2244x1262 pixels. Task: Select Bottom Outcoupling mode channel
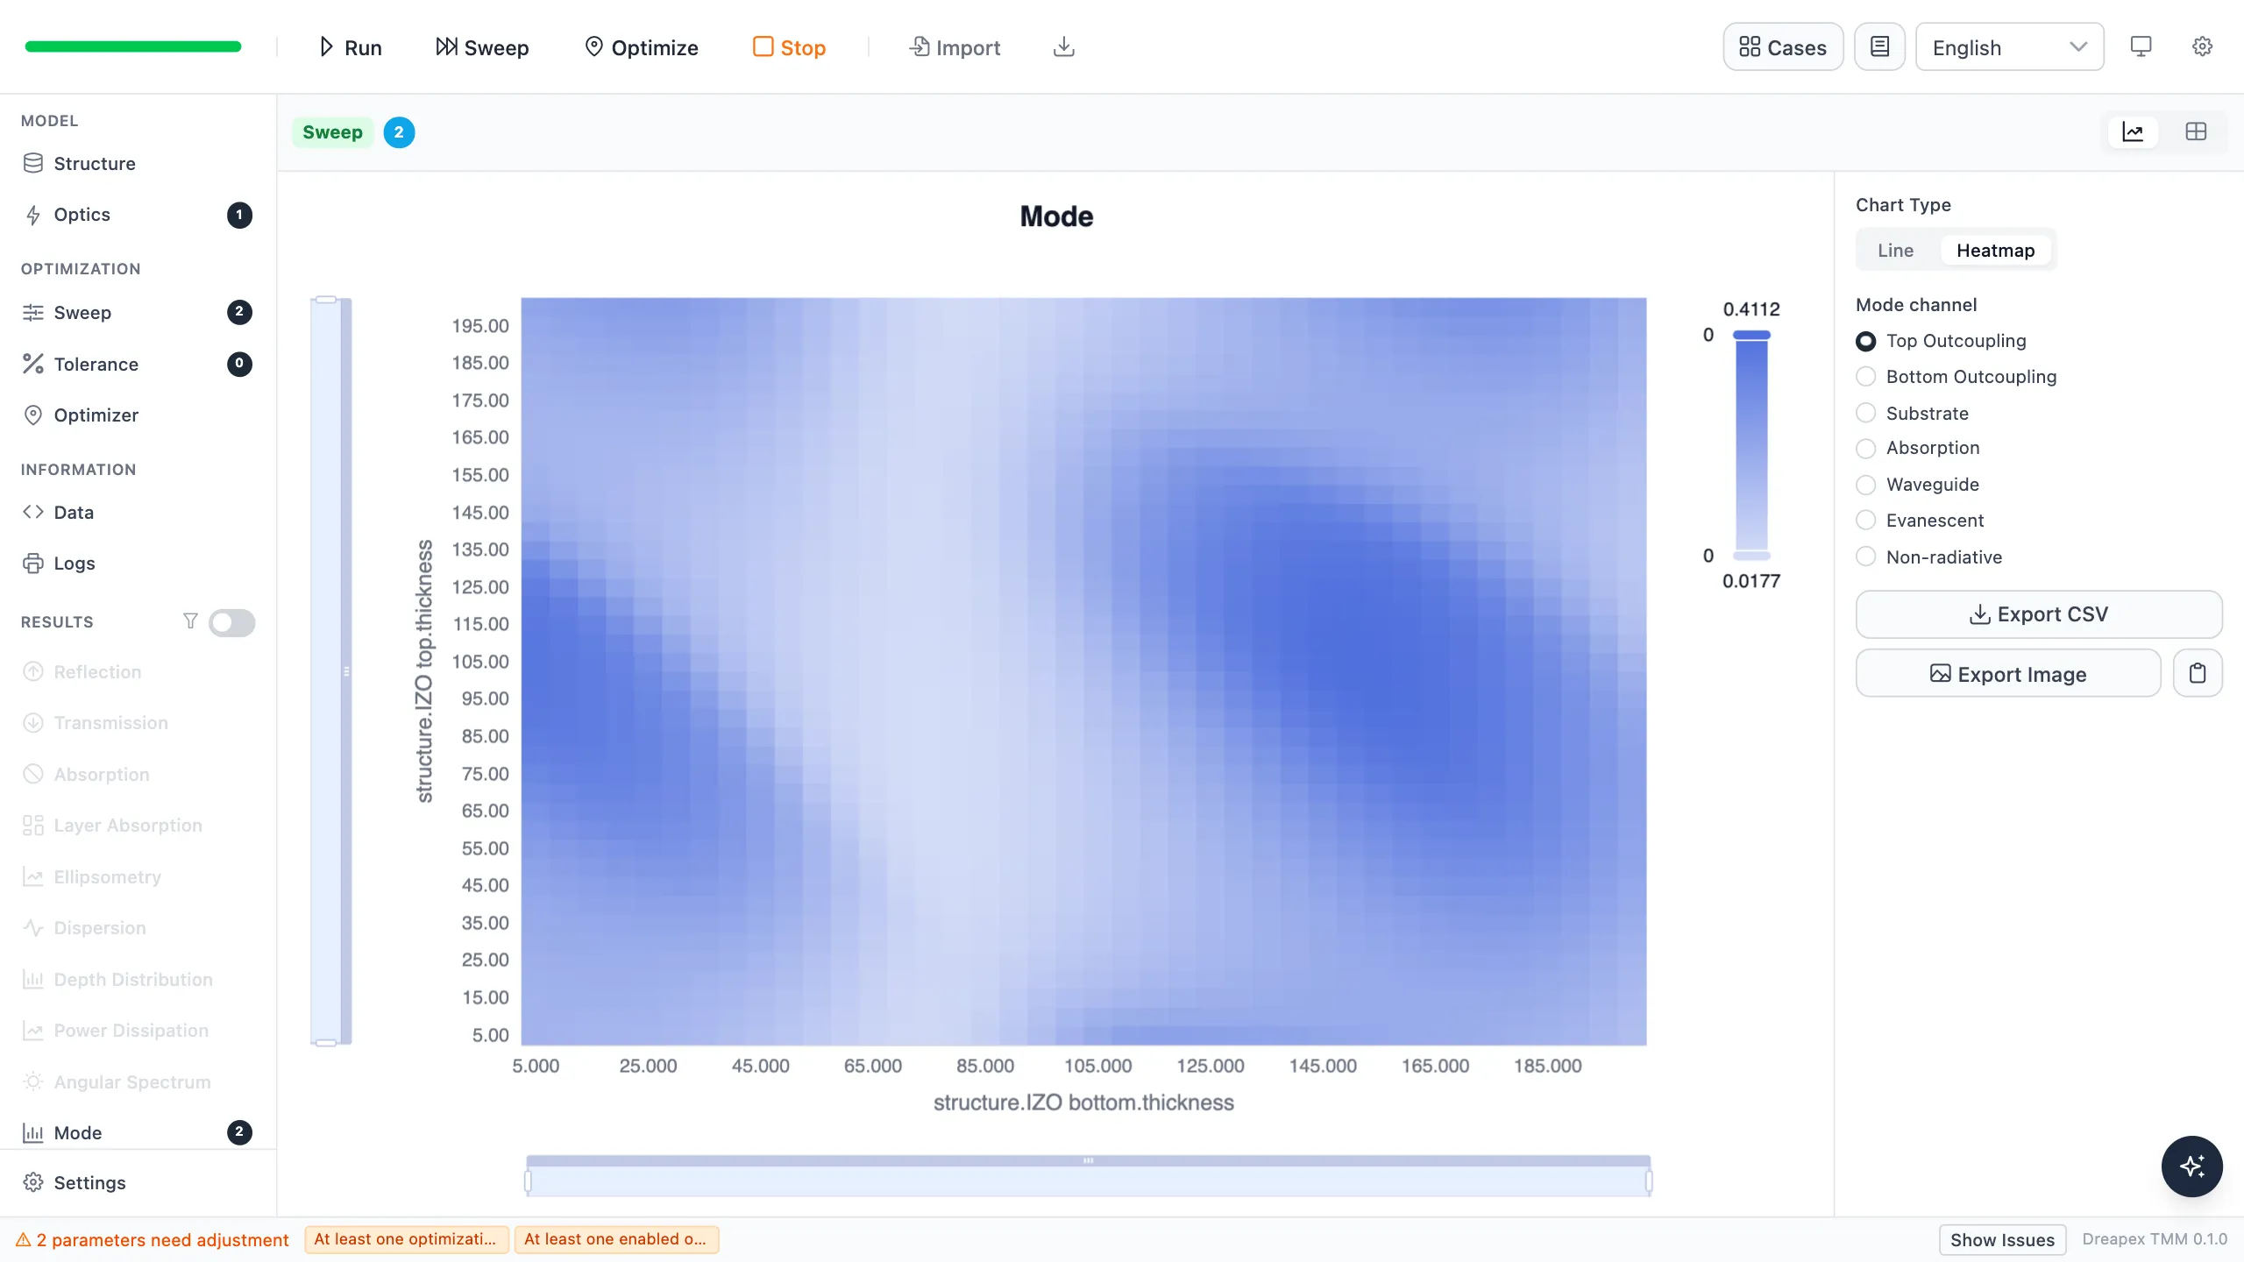[x=1956, y=377]
